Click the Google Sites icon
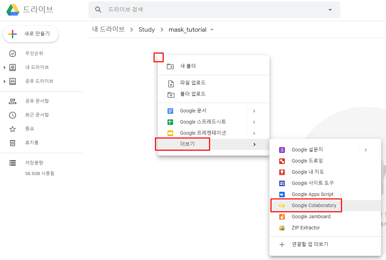Screen dimensions: 386x260 pyautogui.click(x=282, y=183)
